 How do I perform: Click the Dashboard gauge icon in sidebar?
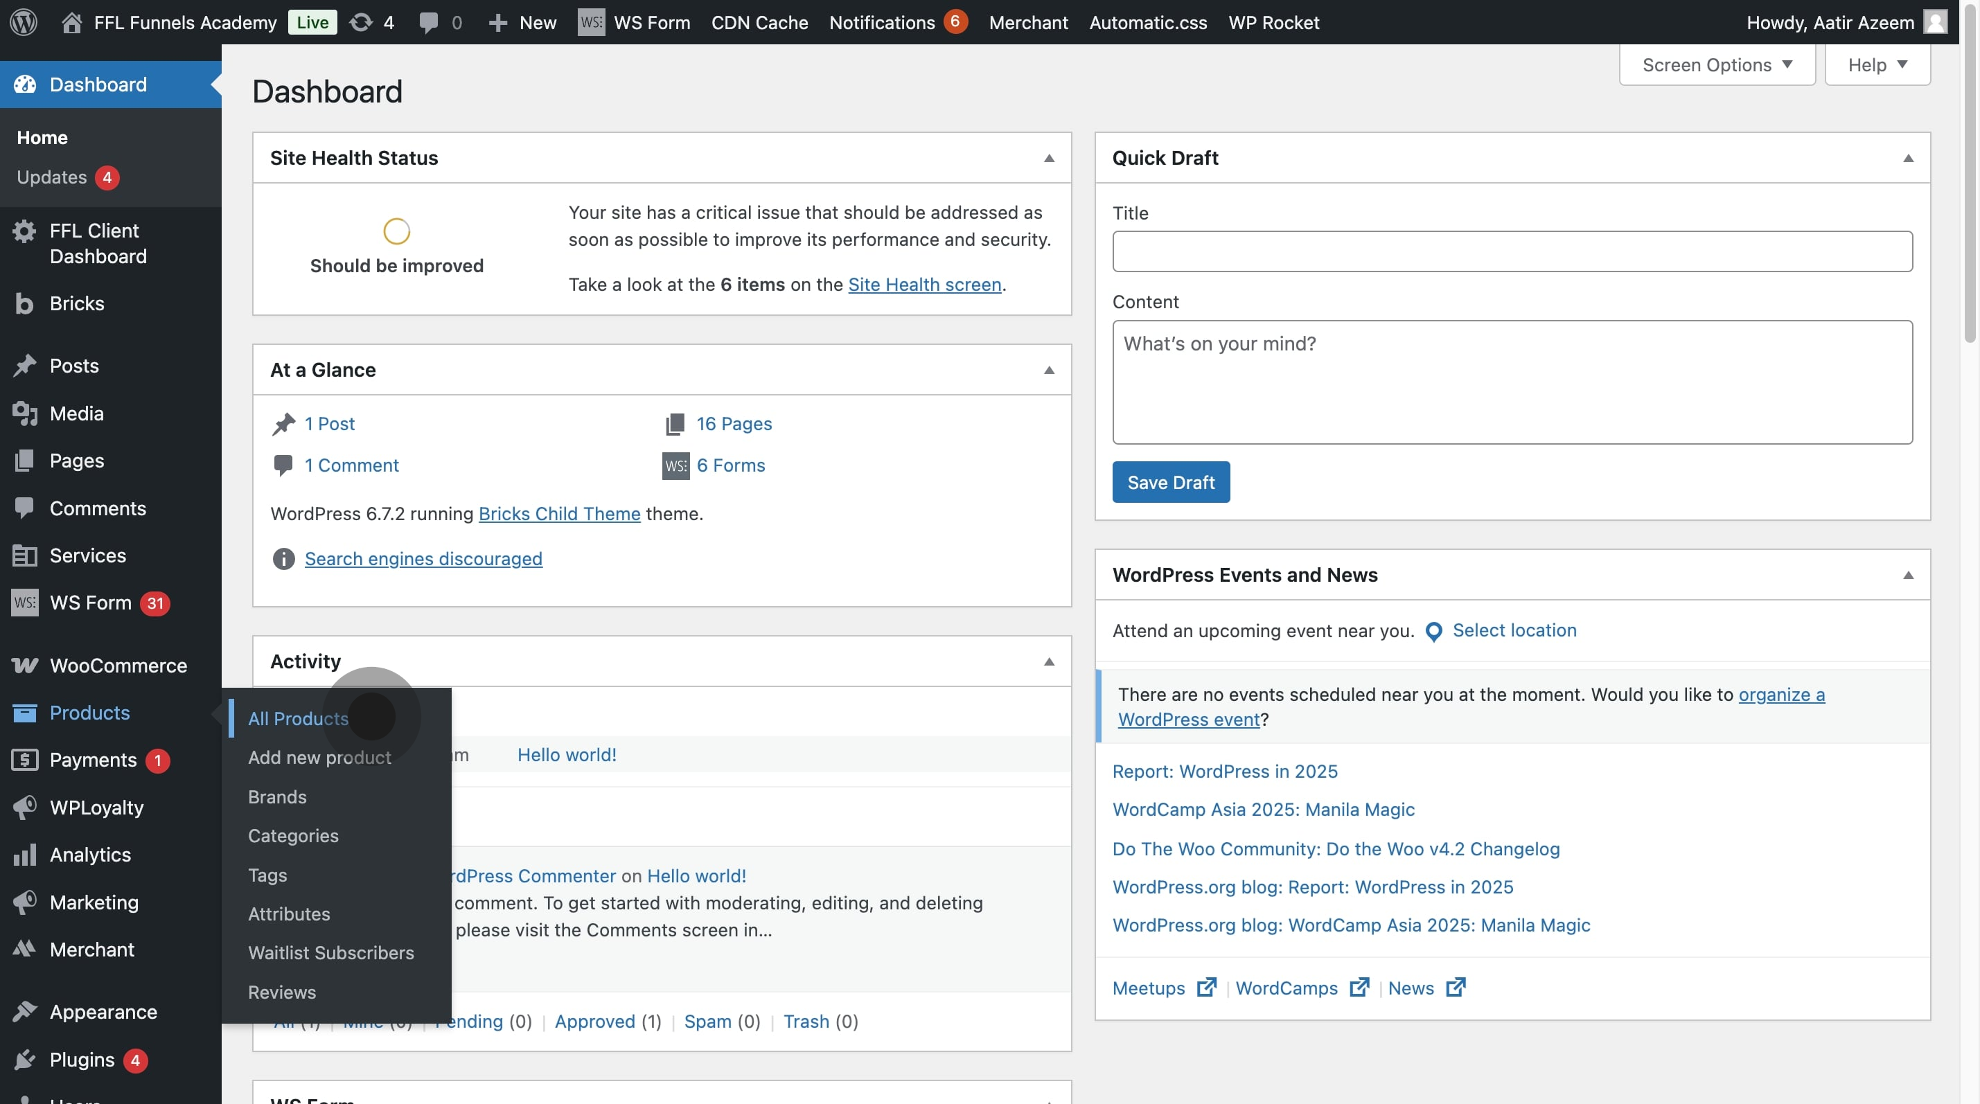[25, 84]
